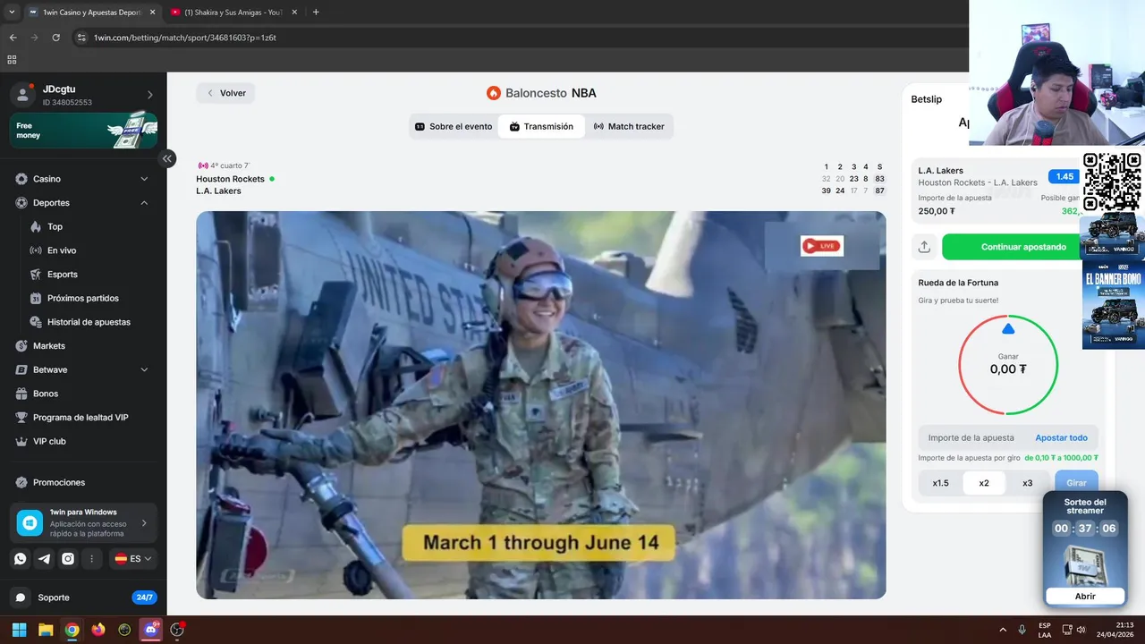Reload the page in the browser
Screen dimensions: 1145x644
55,38
